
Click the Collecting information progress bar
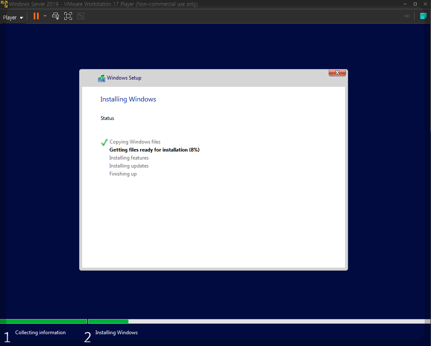43,321
